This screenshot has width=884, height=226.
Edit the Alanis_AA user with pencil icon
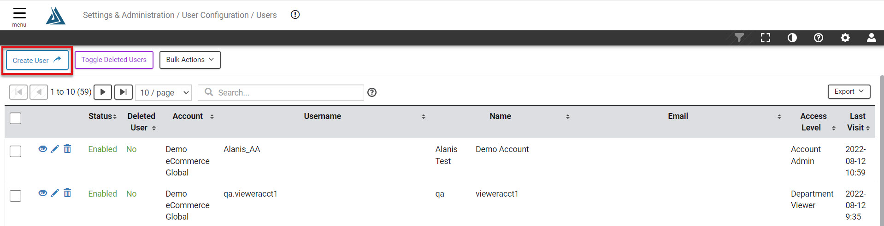coord(55,149)
